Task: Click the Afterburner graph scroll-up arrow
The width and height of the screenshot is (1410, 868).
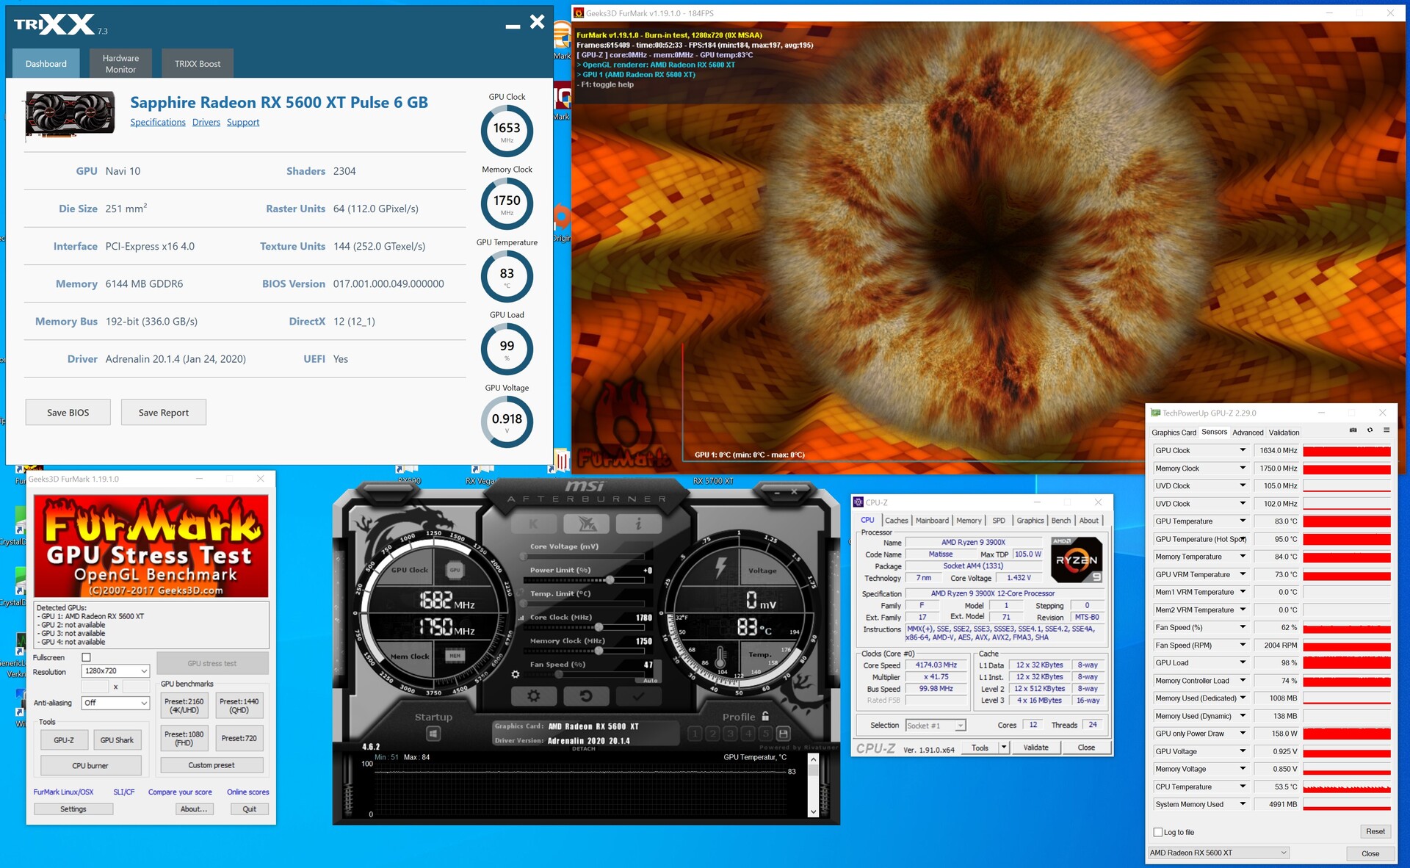Action: click(x=813, y=760)
